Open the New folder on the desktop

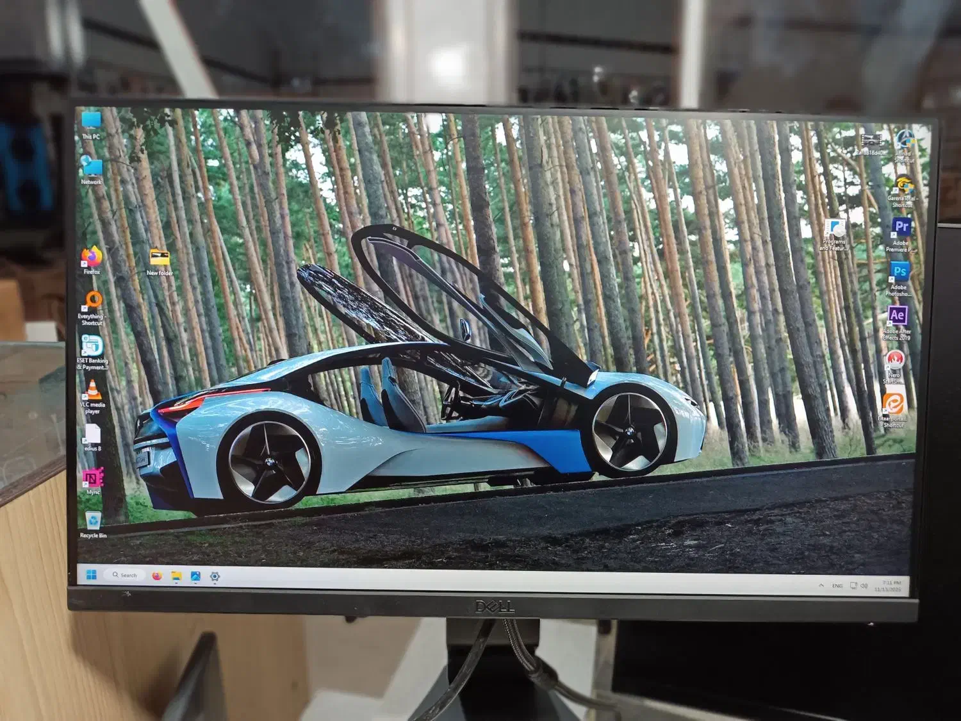click(160, 263)
